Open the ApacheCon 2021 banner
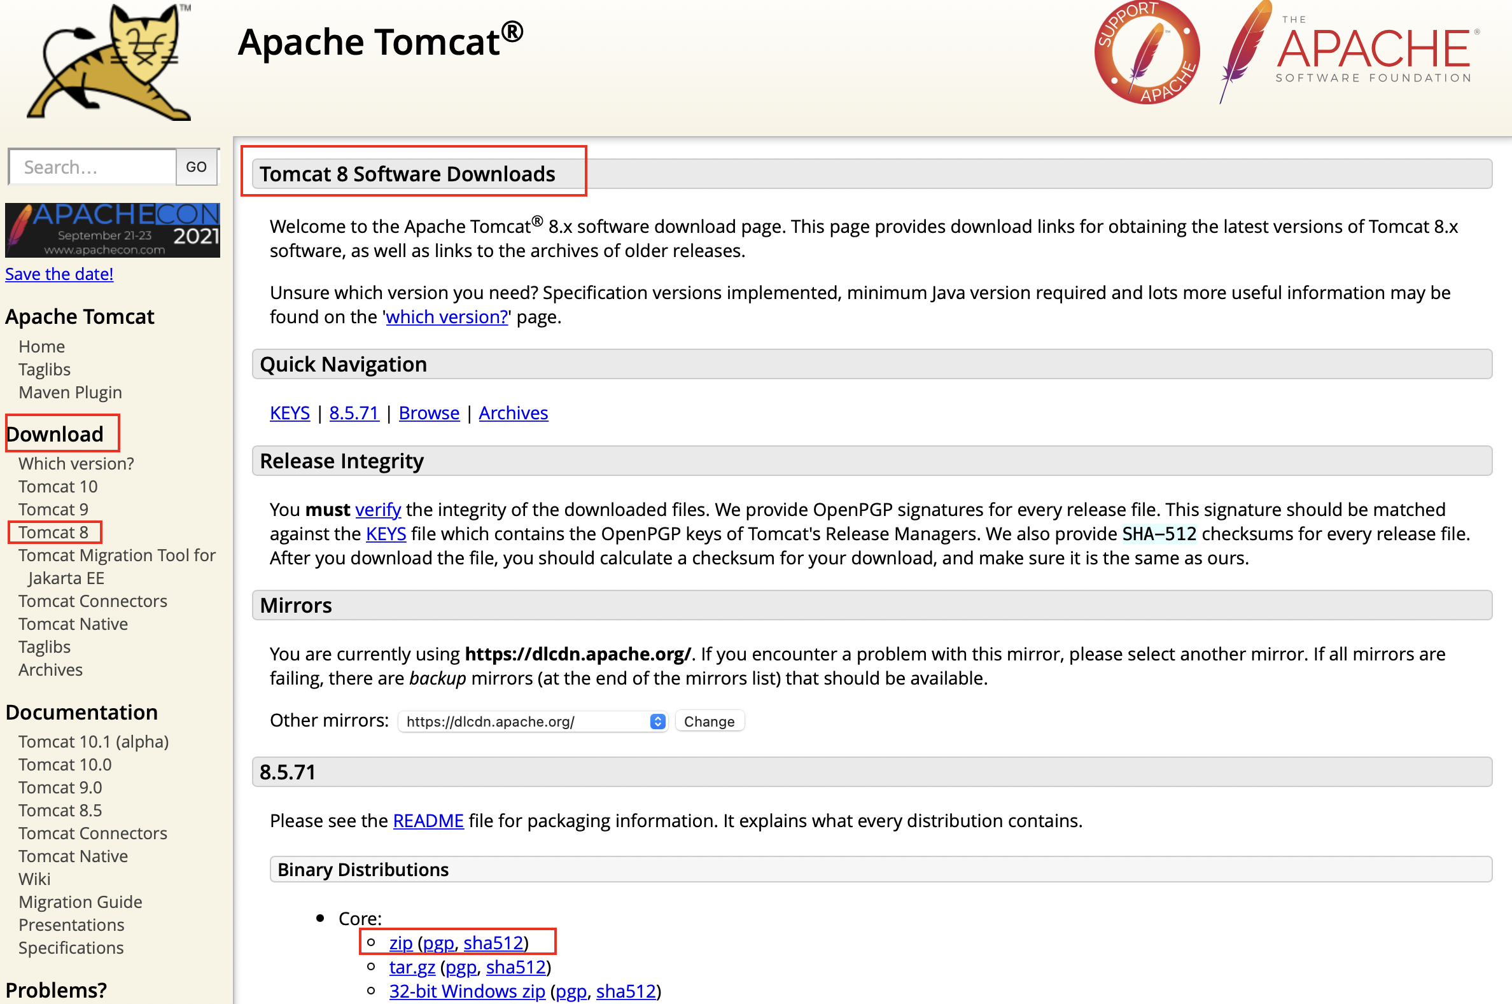1512x1004 pixels. point(113,230)
